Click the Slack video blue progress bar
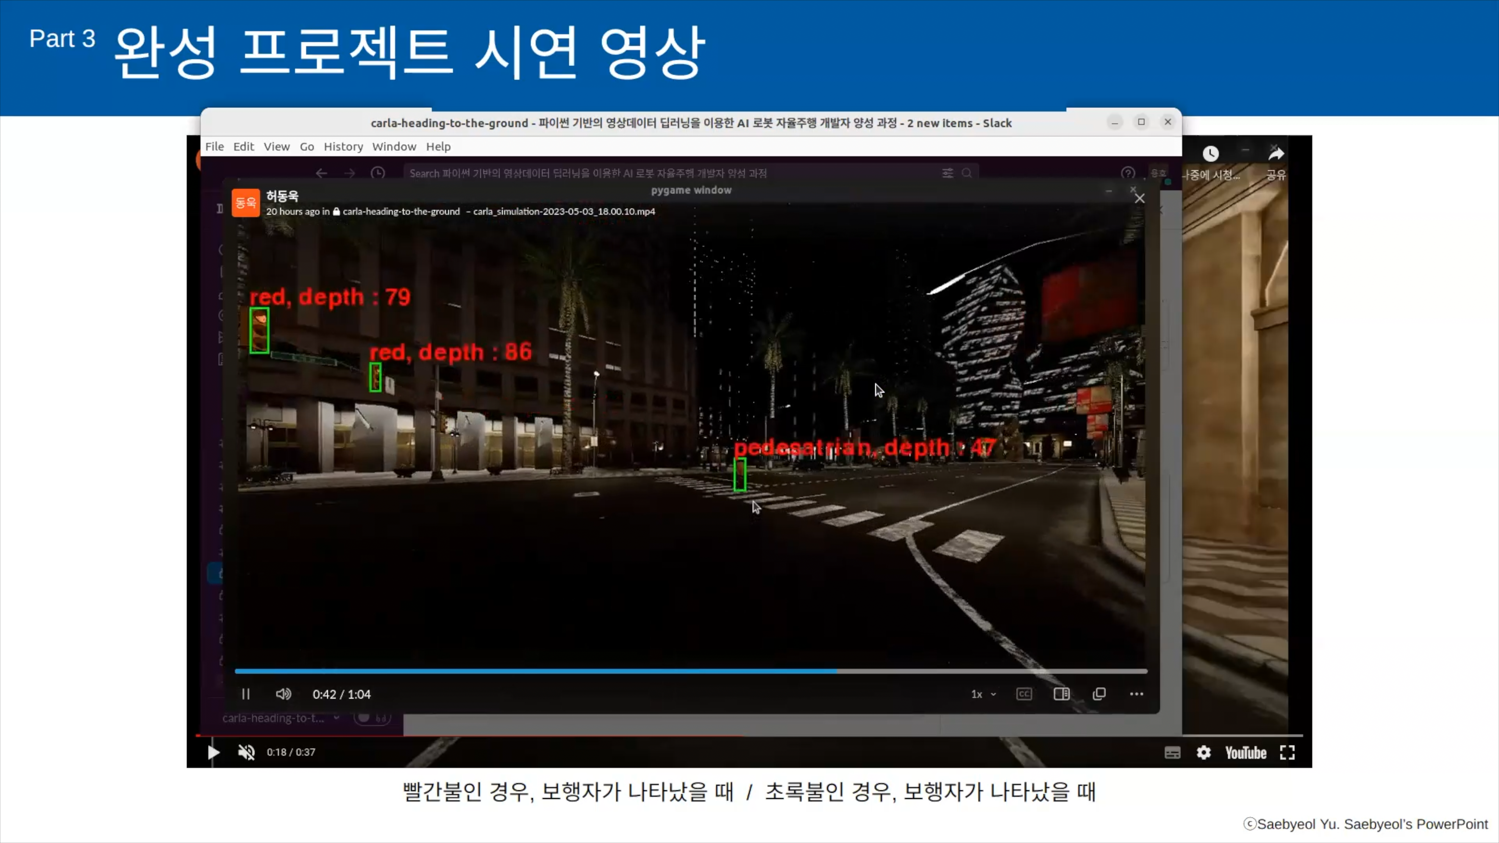The width and height of the screenshot is (1499, 843). [535, 671]
